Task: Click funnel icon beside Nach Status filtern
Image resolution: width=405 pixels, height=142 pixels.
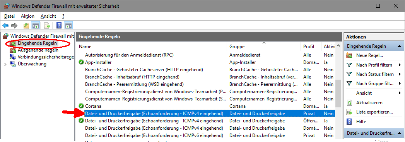Action: (x=349, y=74)
